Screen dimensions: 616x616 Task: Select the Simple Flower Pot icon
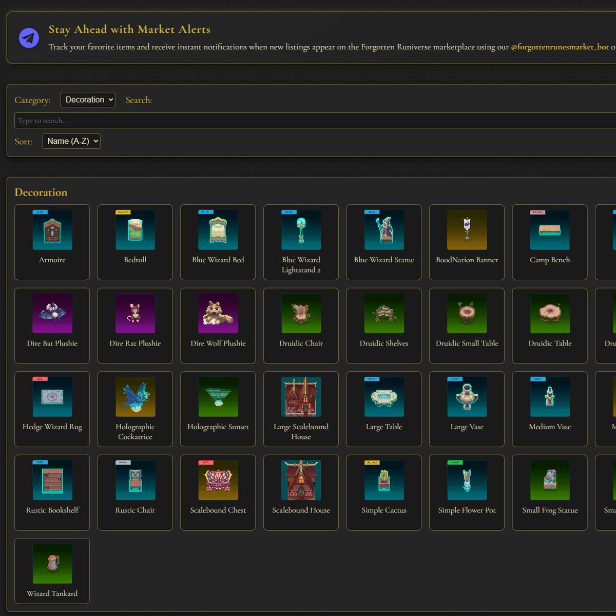pyautogui.click(x=467, y=480)
